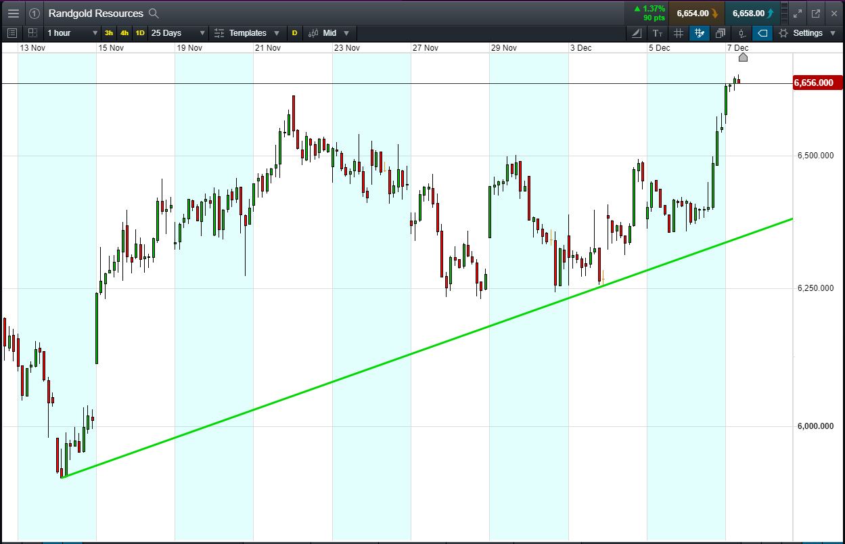This screenshot has width=845, height=544.
Task: Open the hamburger main menu
Action: click(14, 13)
